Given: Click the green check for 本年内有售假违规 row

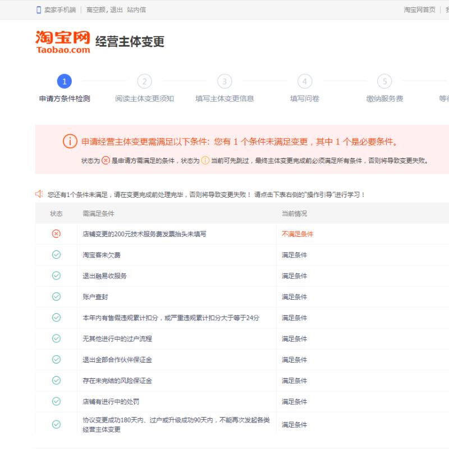Looking at the screenshot, I should tap(57, 317).
